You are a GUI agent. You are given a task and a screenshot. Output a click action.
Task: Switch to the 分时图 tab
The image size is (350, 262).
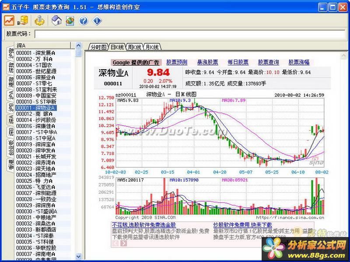pyautogui.click(x=98, y=47)
